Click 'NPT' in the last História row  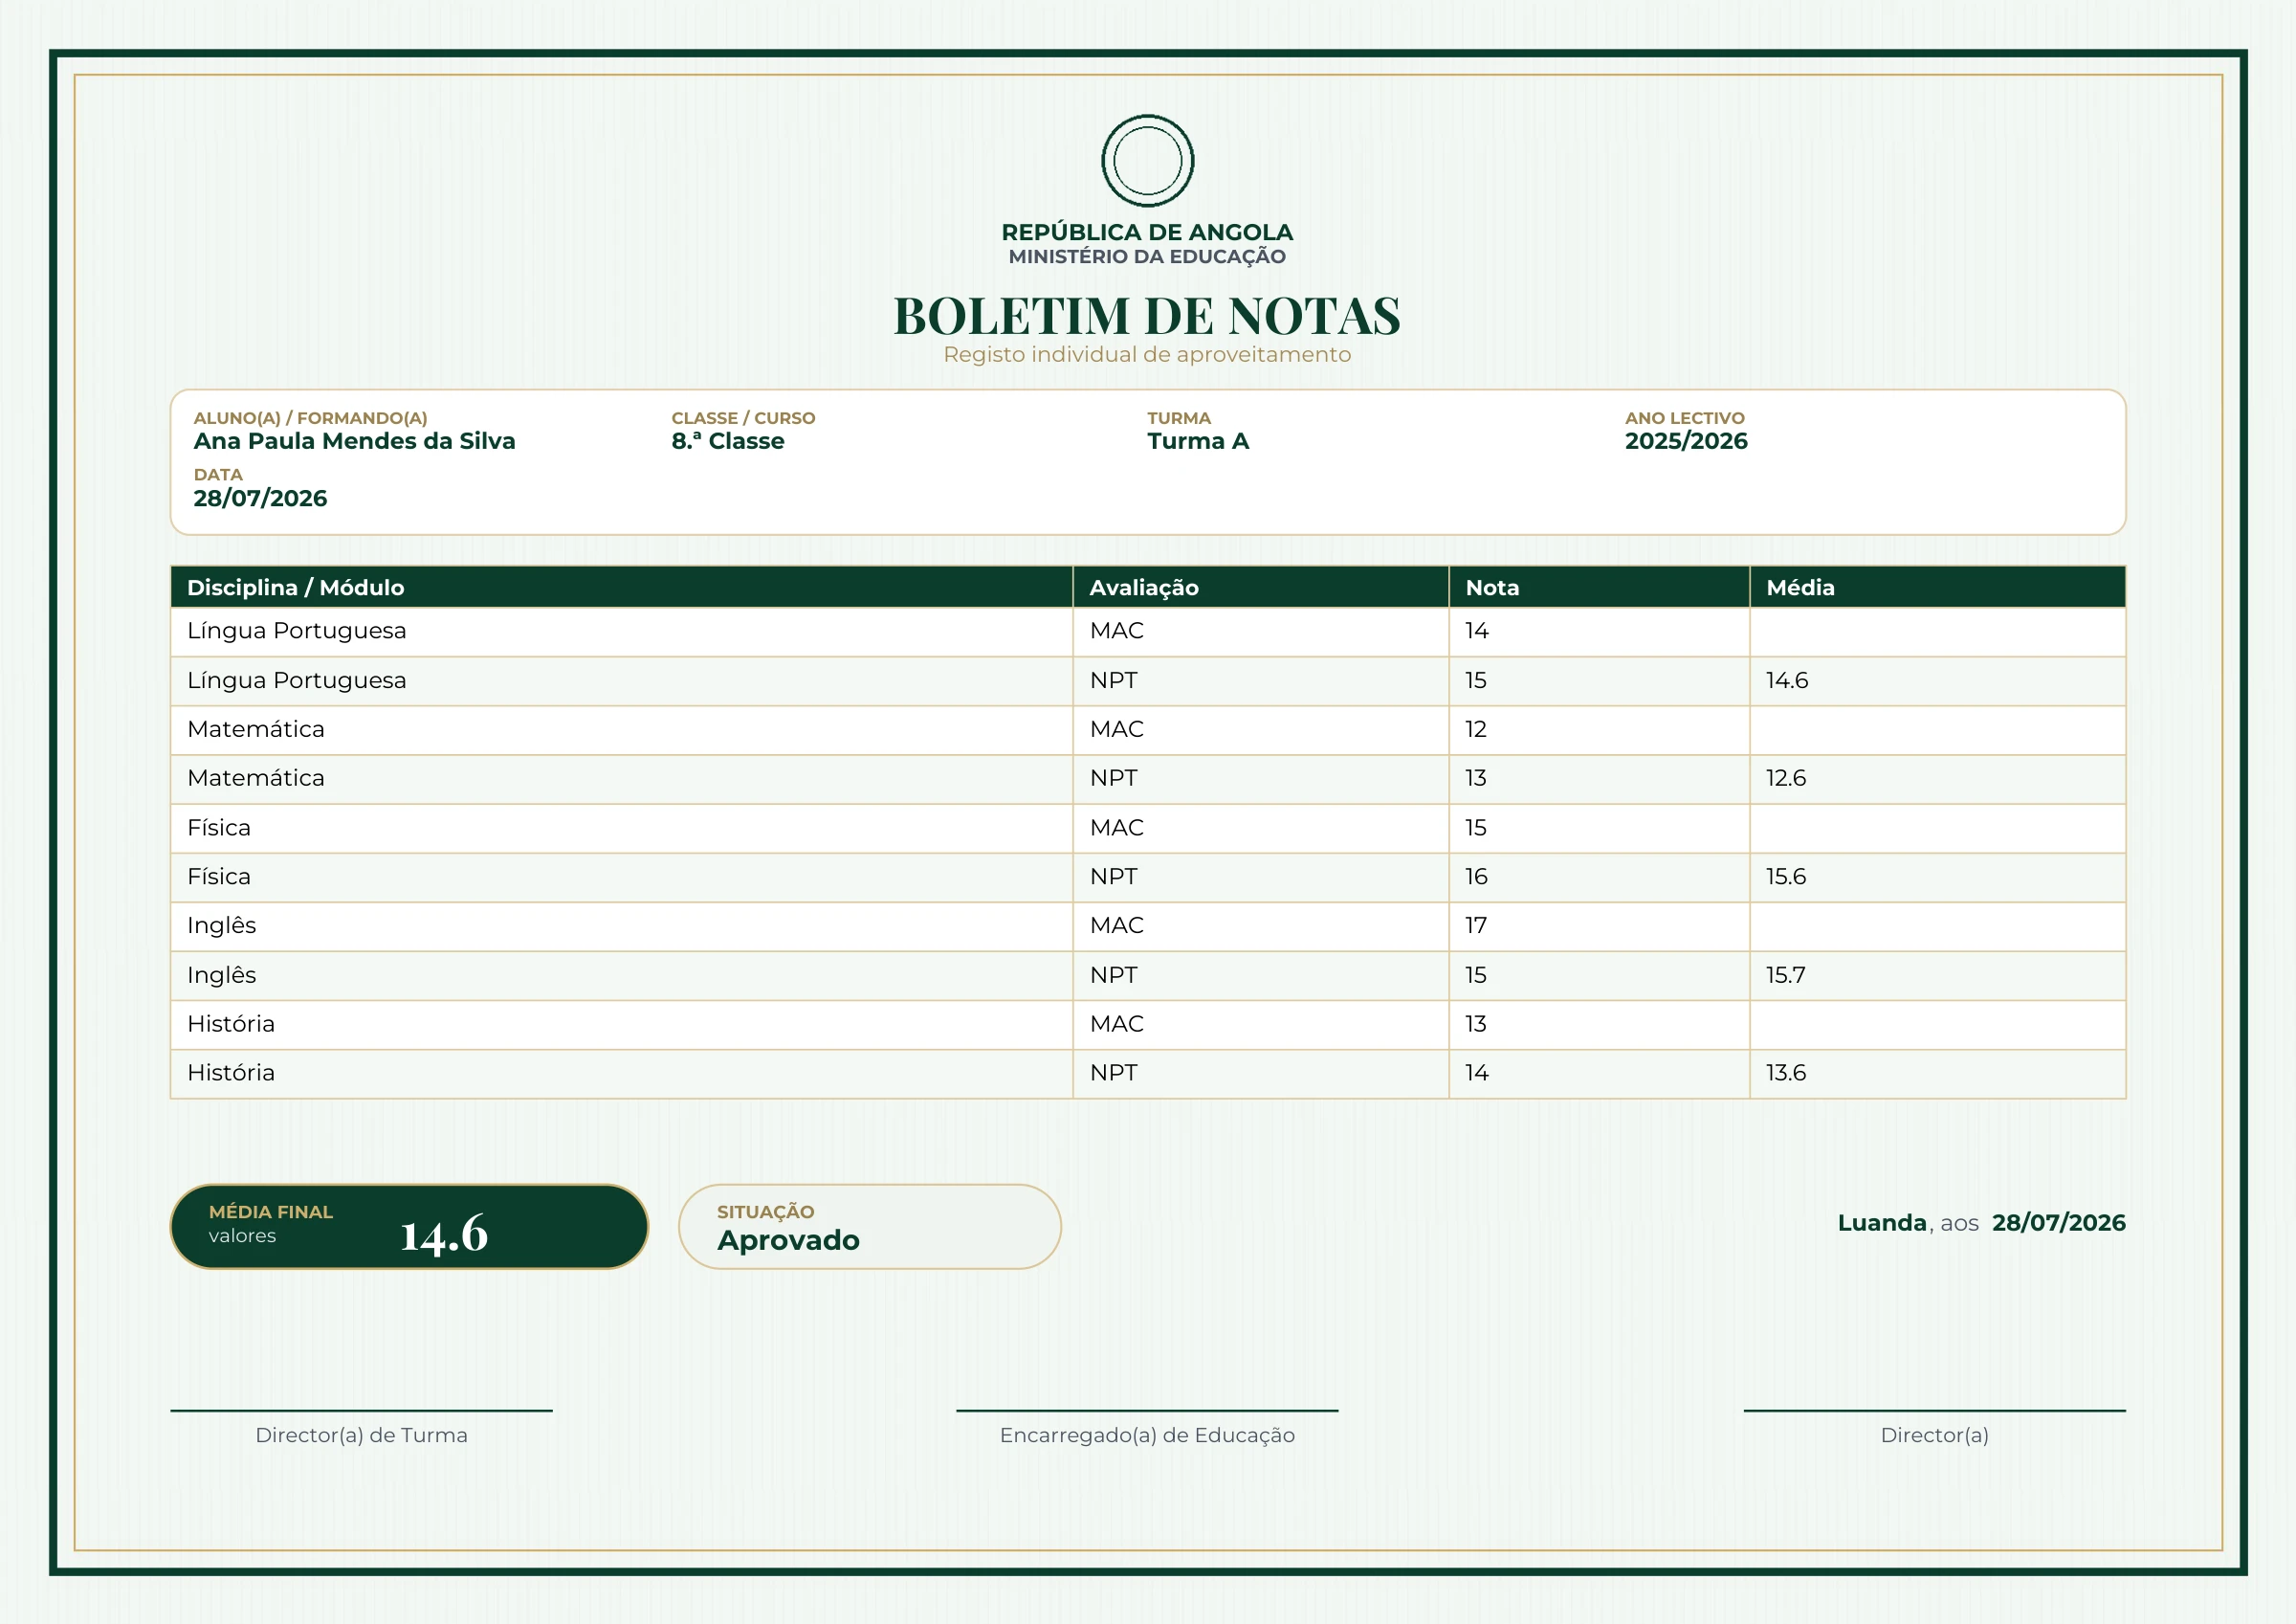[1114, 1073]
